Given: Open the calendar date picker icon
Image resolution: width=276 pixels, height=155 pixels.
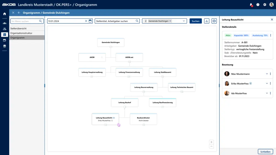Looking at the screenshot, I should point(90,21).
